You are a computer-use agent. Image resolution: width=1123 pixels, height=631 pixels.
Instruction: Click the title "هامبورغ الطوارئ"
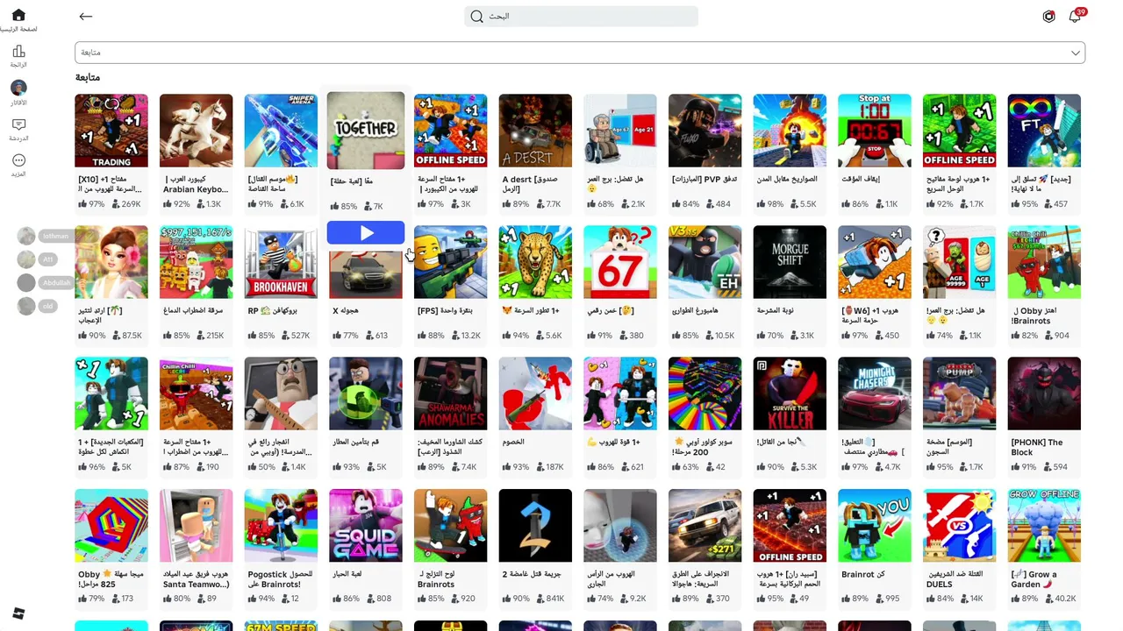(696, 310)
